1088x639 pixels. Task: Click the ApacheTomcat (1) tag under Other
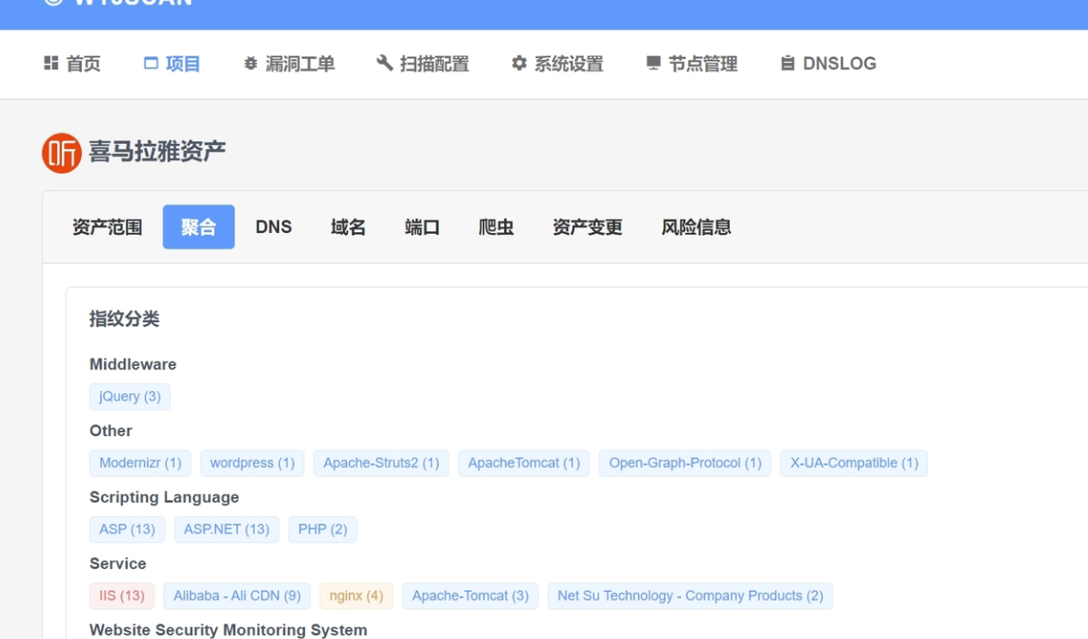click(x=524, y=463)
